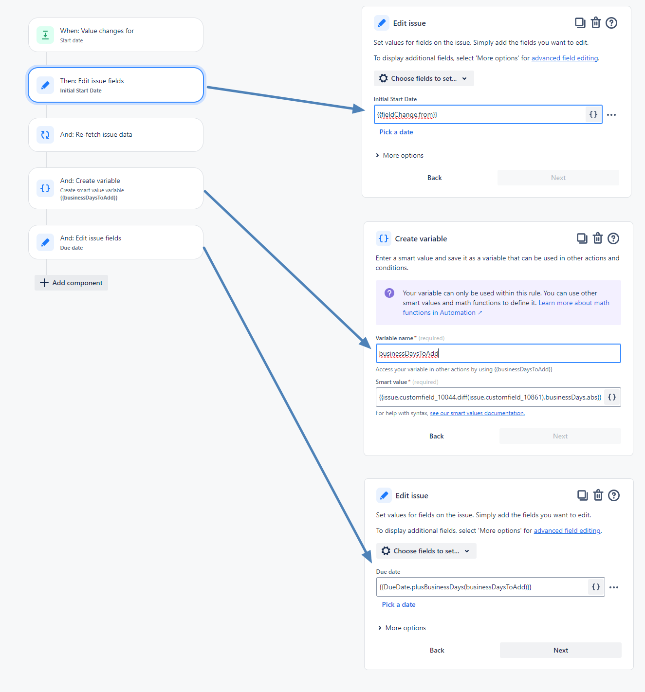Select the 'When: Value changes for' trigger
Viewport: 645px width, 692px height.
click(116, 35)
